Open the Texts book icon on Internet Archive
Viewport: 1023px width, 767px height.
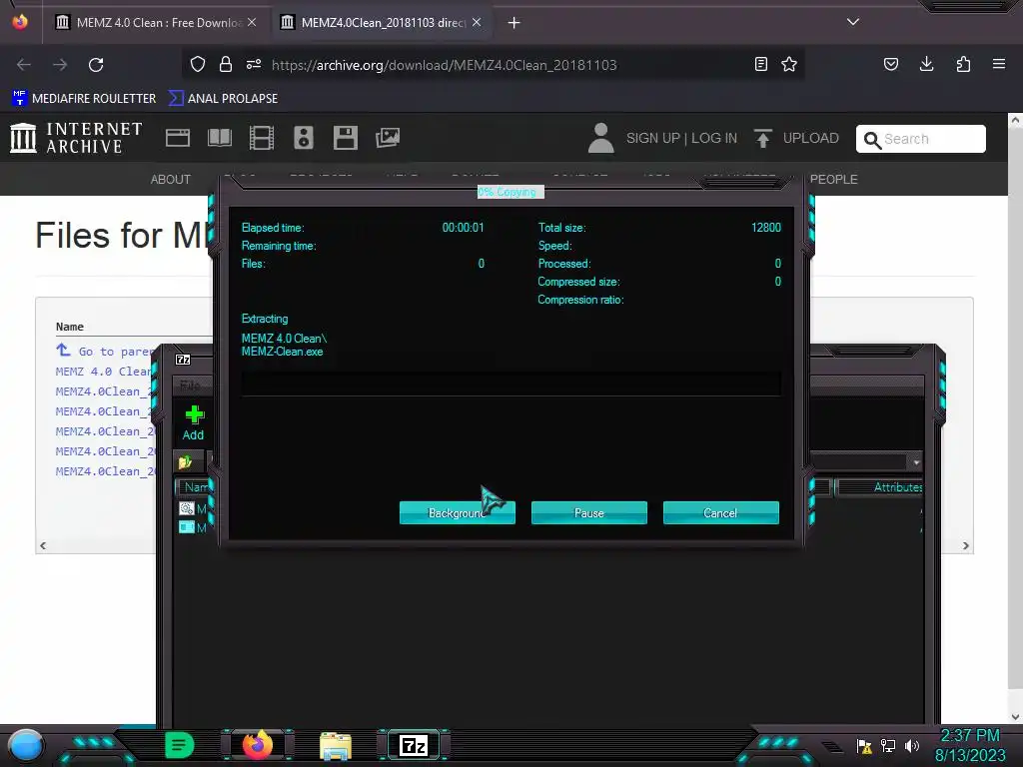point(219,138)
